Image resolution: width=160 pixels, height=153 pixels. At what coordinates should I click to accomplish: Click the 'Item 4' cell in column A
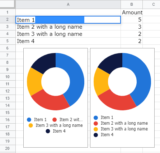click(x=68, y=41)
